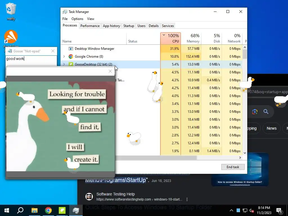288x216 pixels.
Task: Select the Desktop Window Manager process row
Action: [x=152, y=49]
